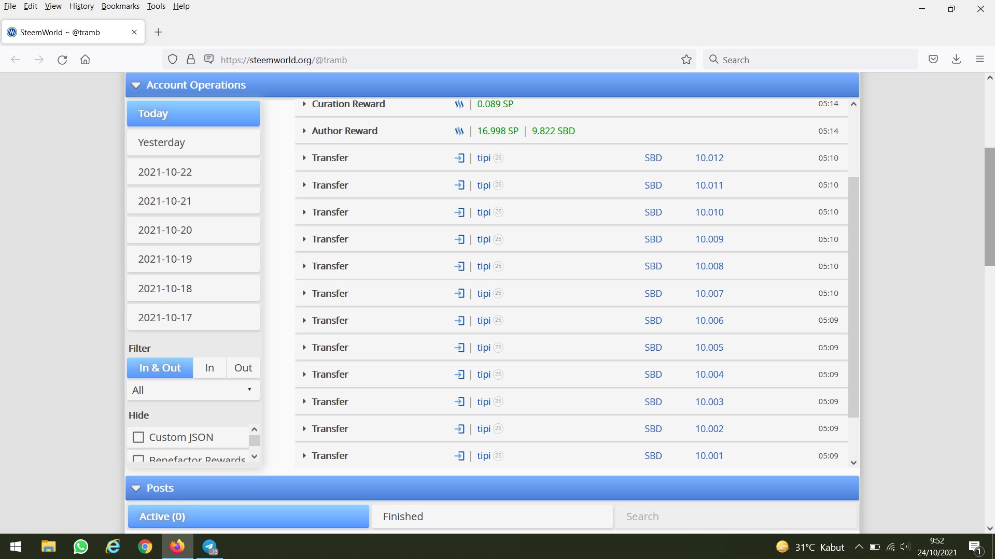Click reputation badge beside tipi in 10.011 row
This screenshot has width=995, height=559.
[498, 185]
